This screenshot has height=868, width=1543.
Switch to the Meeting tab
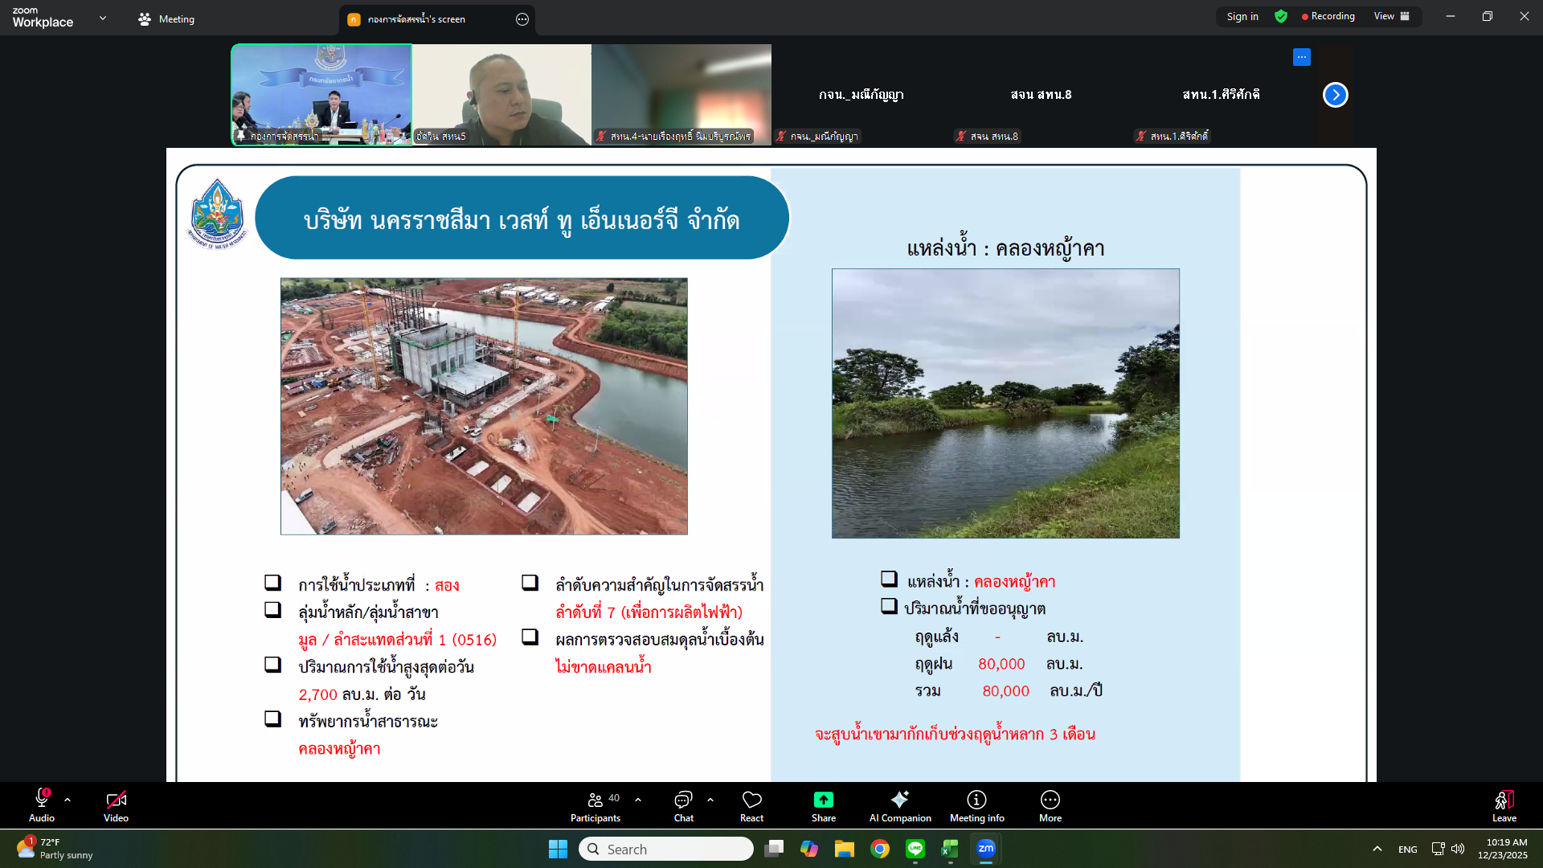pos(166,19)
